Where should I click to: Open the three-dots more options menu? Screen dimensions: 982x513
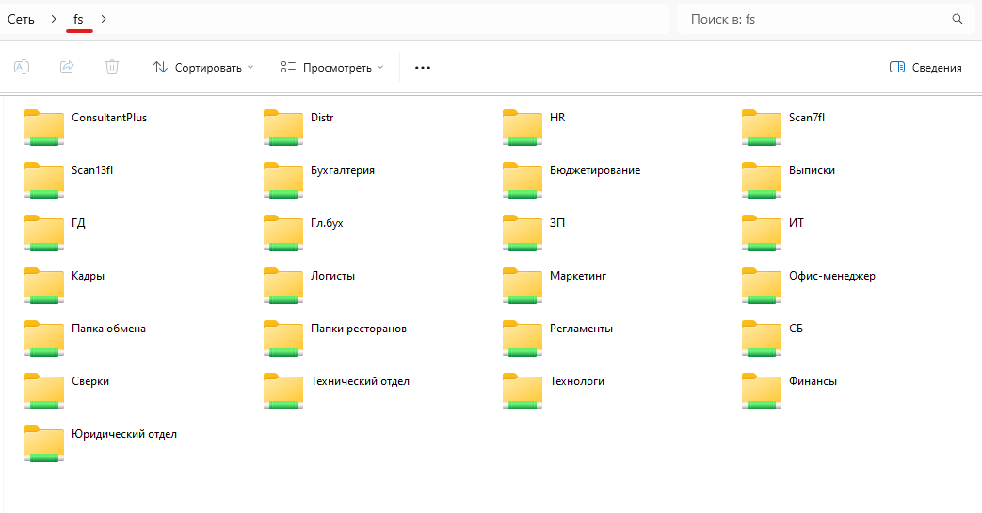423,68
